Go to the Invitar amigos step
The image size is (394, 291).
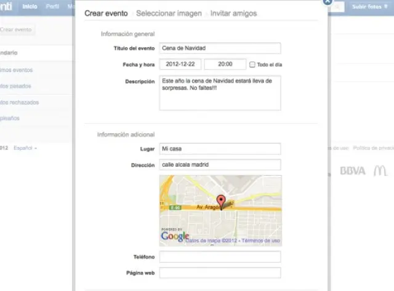point(233,13)
